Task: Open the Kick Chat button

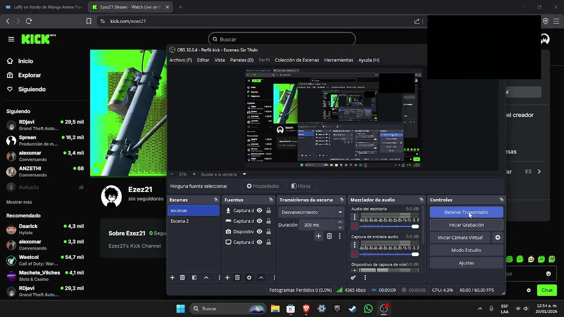Action: tap(547, 290)
